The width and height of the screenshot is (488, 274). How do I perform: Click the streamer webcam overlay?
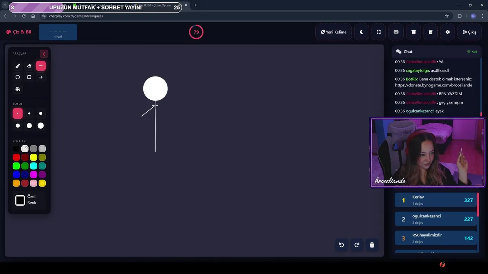click(x=427, y=153)
